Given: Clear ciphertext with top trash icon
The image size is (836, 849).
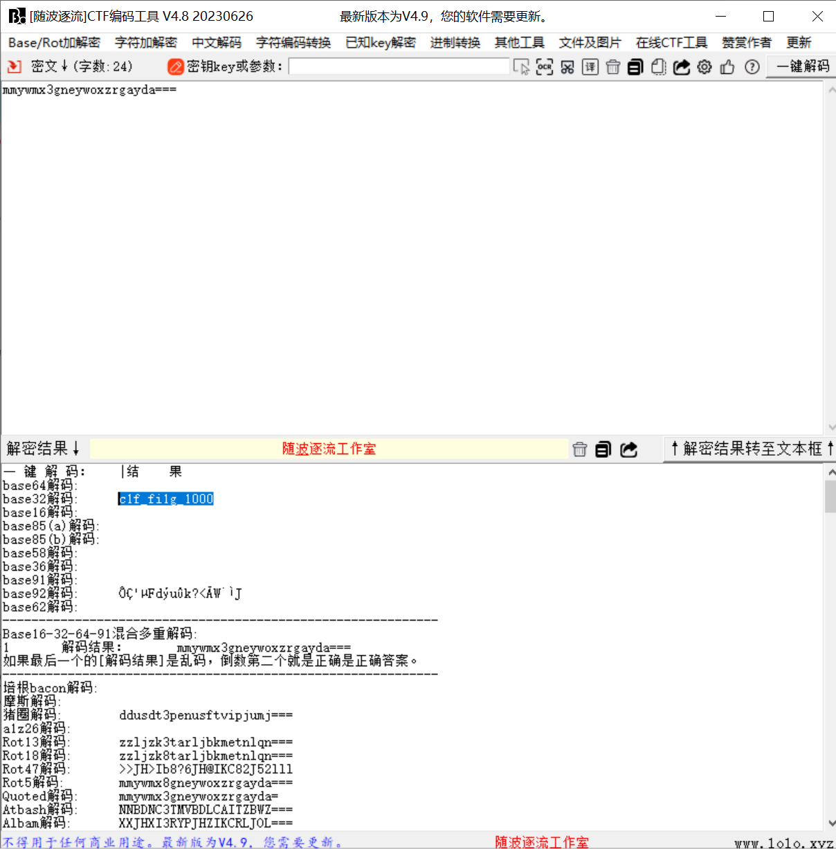Looking at the screenshot, I should (613, 67).
